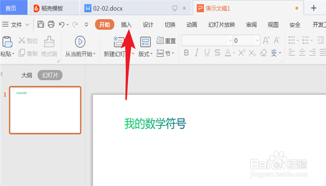Toggle Underline formatting
The width and height of the screenshot is (326, 186).
tap(207, 53)
